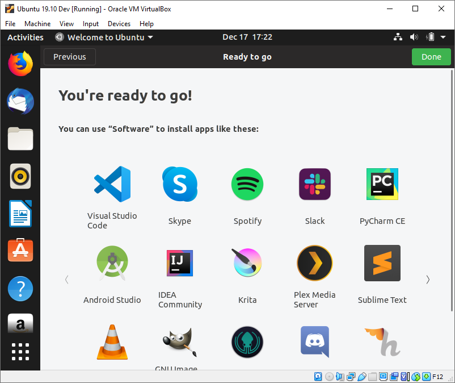Select the Android Studio icon
455x383 pixels.
[112, 263]
